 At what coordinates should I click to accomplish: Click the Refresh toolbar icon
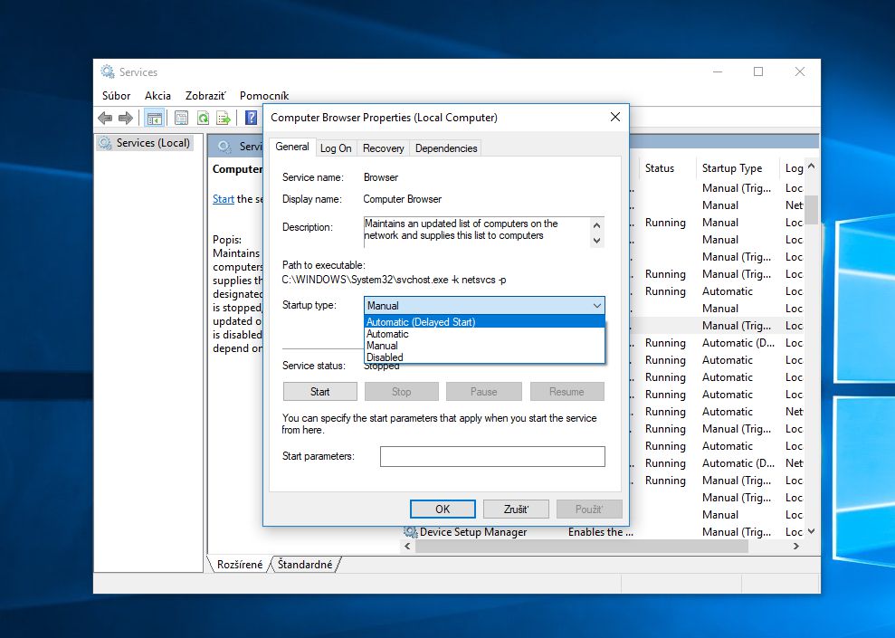click(203, 119)
